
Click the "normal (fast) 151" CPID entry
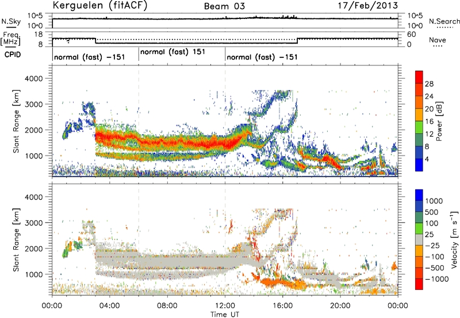point(172,52)
